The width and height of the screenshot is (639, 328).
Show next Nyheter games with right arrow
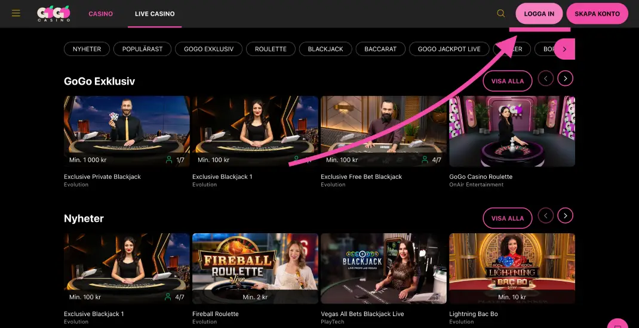565,215
